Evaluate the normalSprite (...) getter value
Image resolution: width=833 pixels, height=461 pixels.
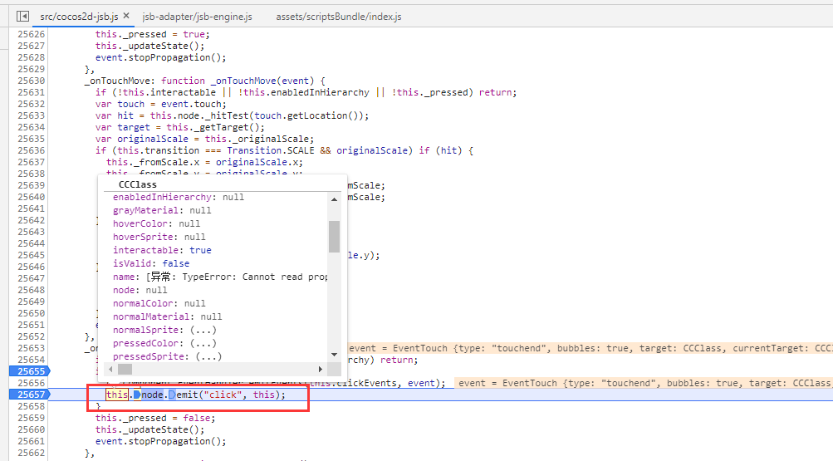203,330
